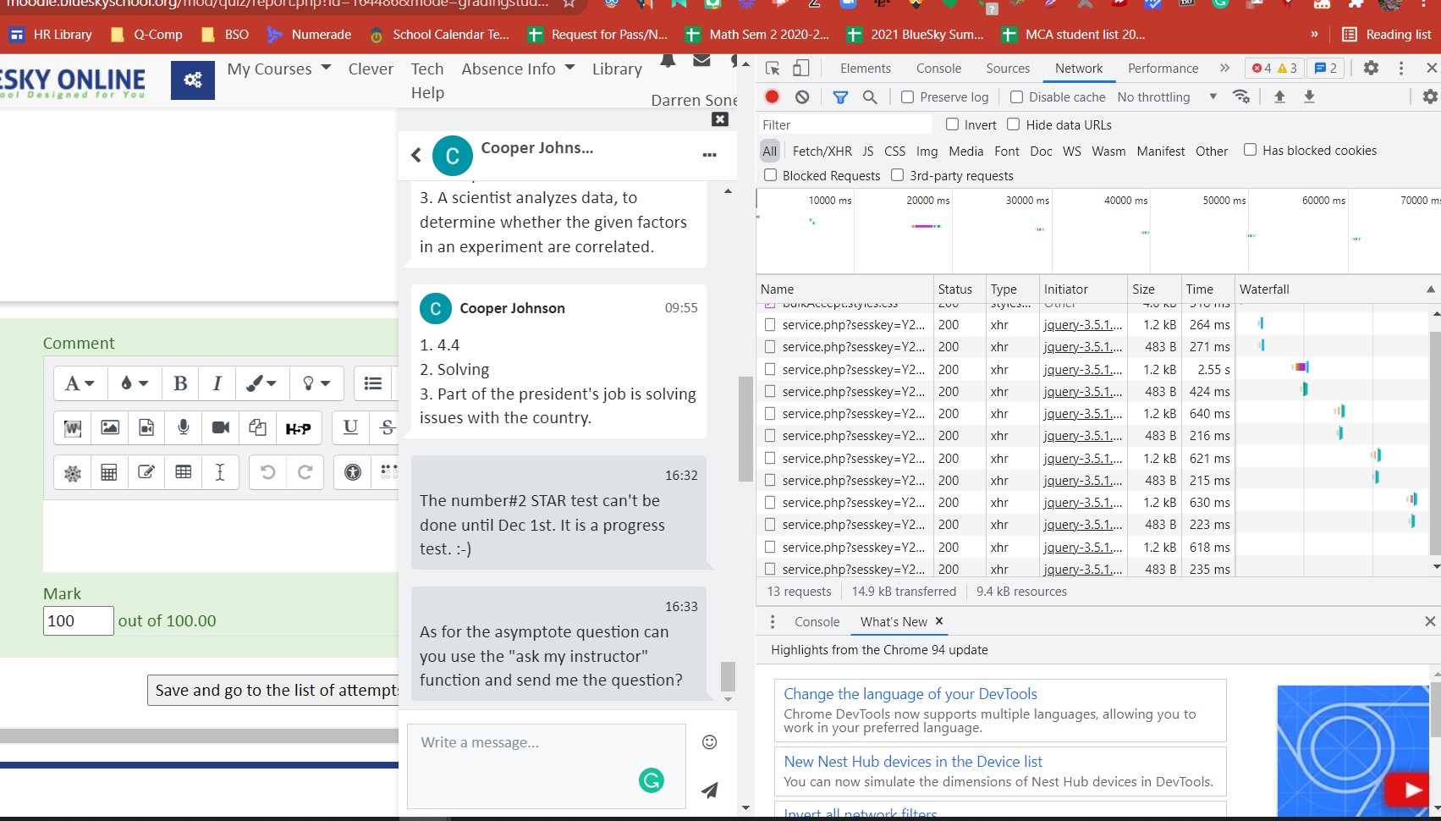Image resolution: width=1441 pixels, height=821 pixels.
Task: Click Write a message text box
Action: [x=546, y=766]
